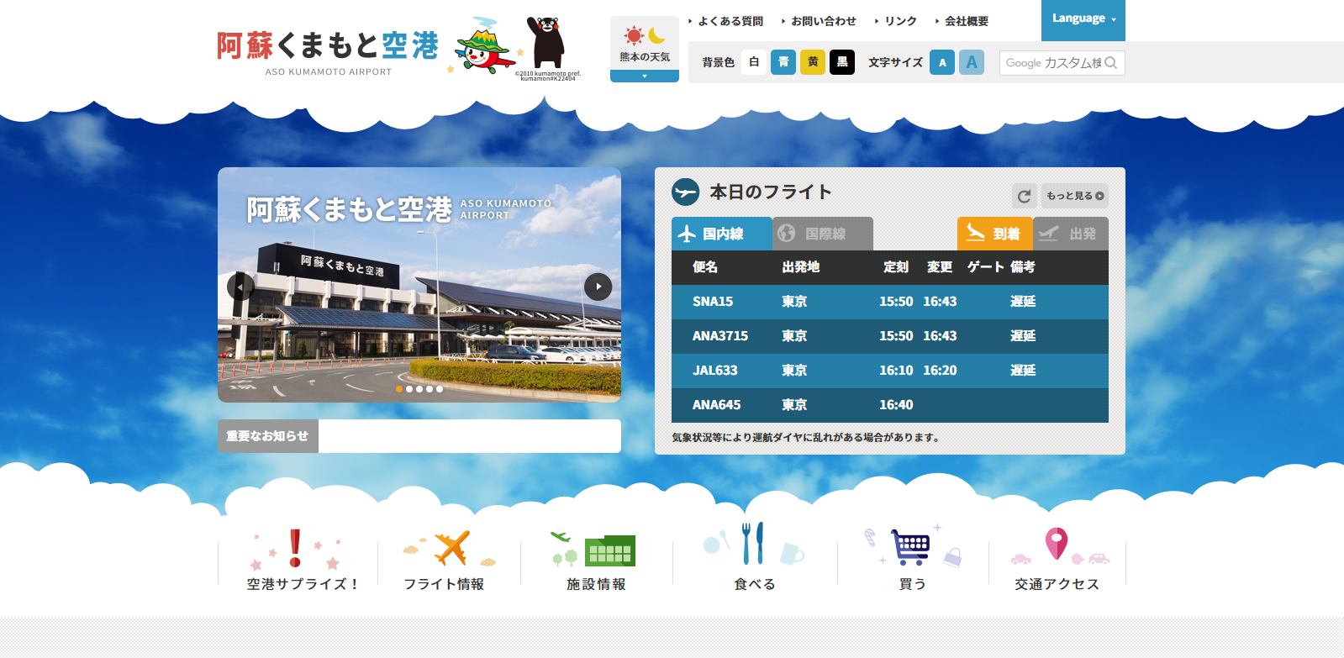Set background color to yellow (黄)
Viewport: 1344px width, 658px height.
[813, 62]
